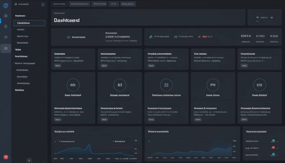Click the red alert status icon in the status bar
Image resolution: width=285 pixels, height=163 pixels.
[199, 37]
